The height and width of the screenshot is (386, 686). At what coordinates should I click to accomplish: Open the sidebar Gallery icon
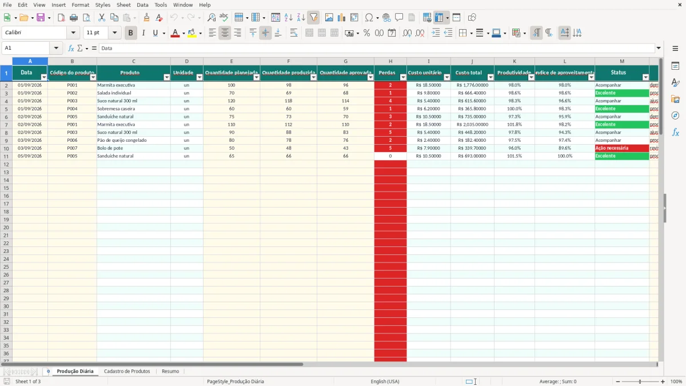(x=675, y=100)
